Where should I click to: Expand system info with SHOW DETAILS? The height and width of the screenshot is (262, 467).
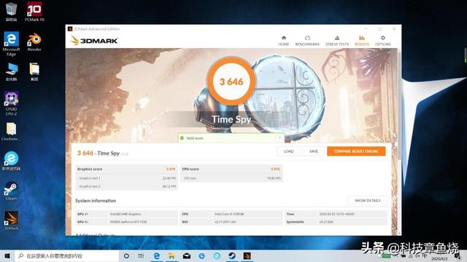[367, 201]
